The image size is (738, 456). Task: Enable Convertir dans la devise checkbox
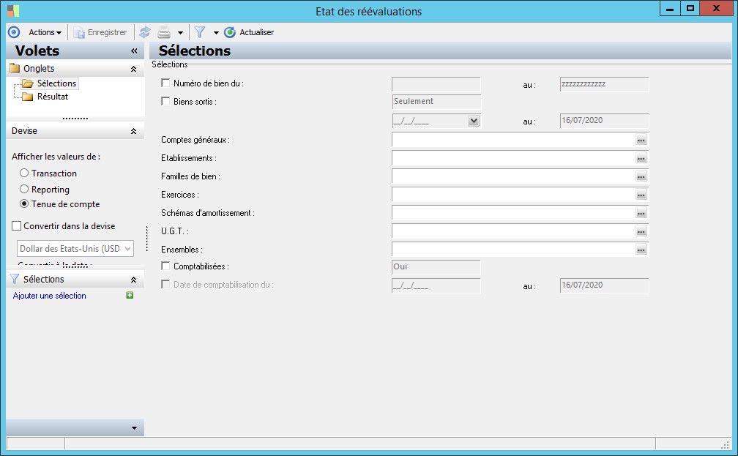[x=16, y=226]
